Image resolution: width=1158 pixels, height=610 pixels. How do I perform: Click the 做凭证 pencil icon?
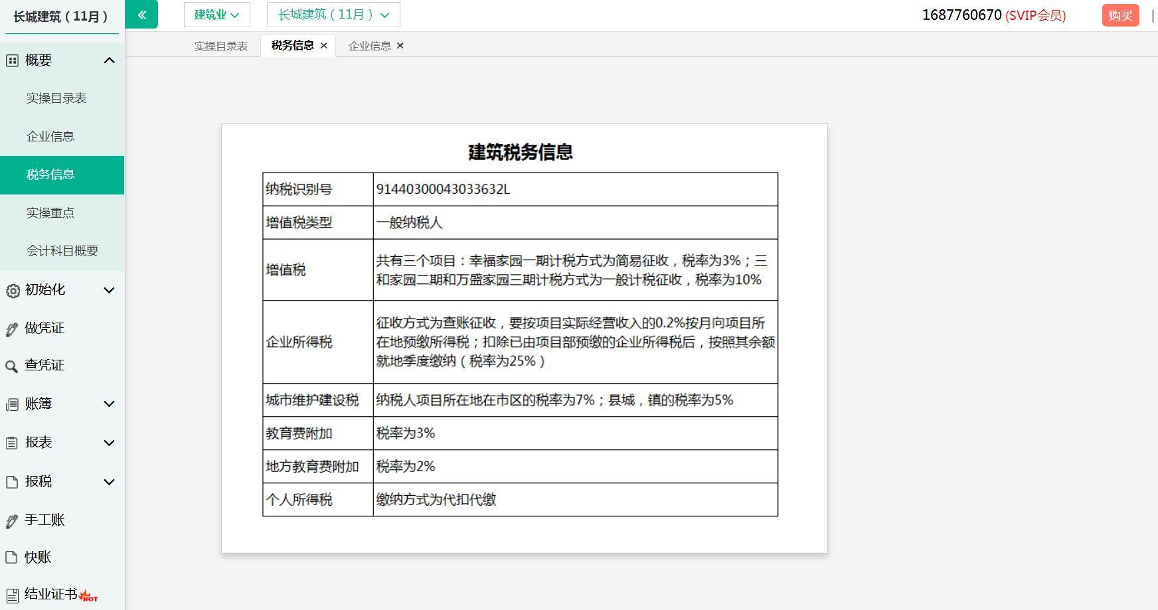[12, 329]
